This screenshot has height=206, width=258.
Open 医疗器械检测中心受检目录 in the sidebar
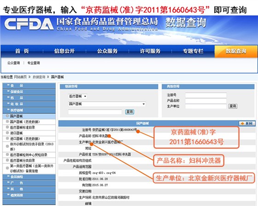pyautogui.click(x=29, y=155)
